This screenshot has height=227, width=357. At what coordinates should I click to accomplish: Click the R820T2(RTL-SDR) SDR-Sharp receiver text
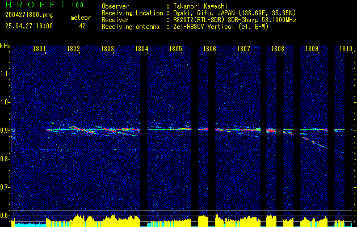point(234,20)
